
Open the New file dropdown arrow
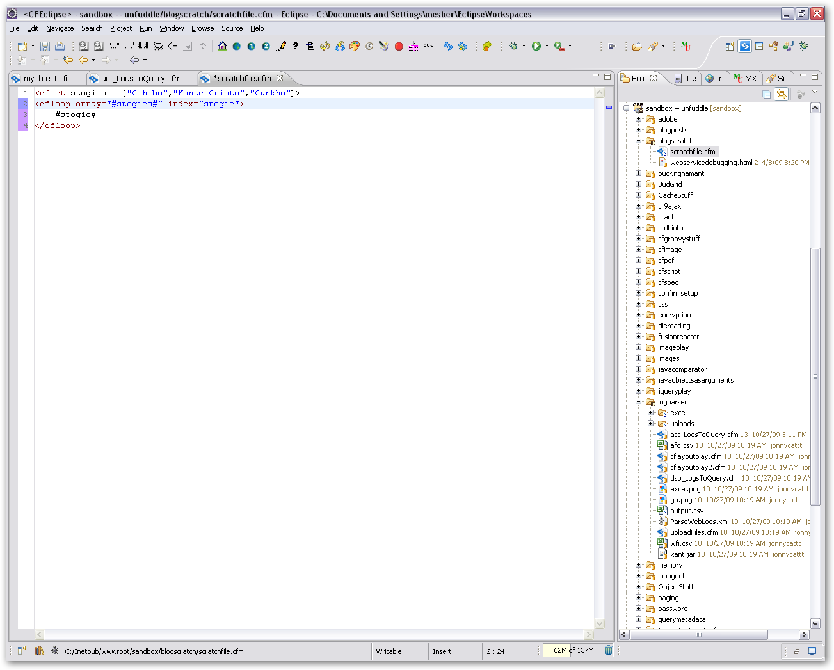click(x=33, y=46)
